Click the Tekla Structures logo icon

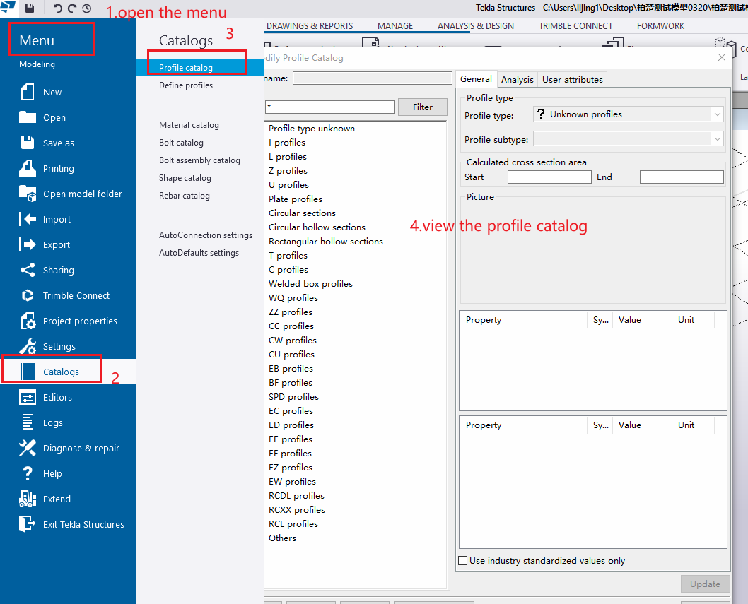pyautogui.click(x=8, y=6)
